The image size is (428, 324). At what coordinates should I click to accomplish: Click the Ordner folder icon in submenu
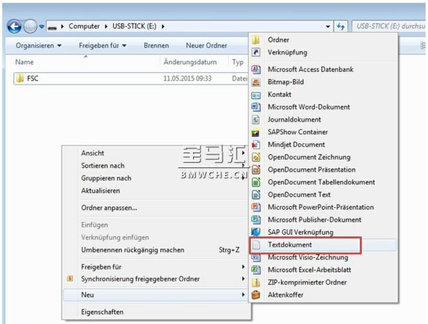(x=256, y=40)
